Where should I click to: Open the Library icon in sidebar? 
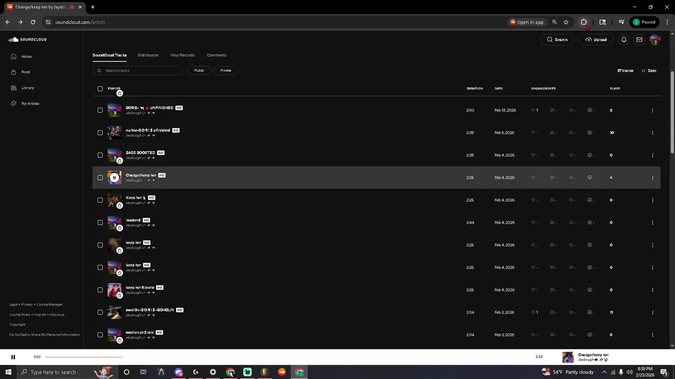click(14, 88)
